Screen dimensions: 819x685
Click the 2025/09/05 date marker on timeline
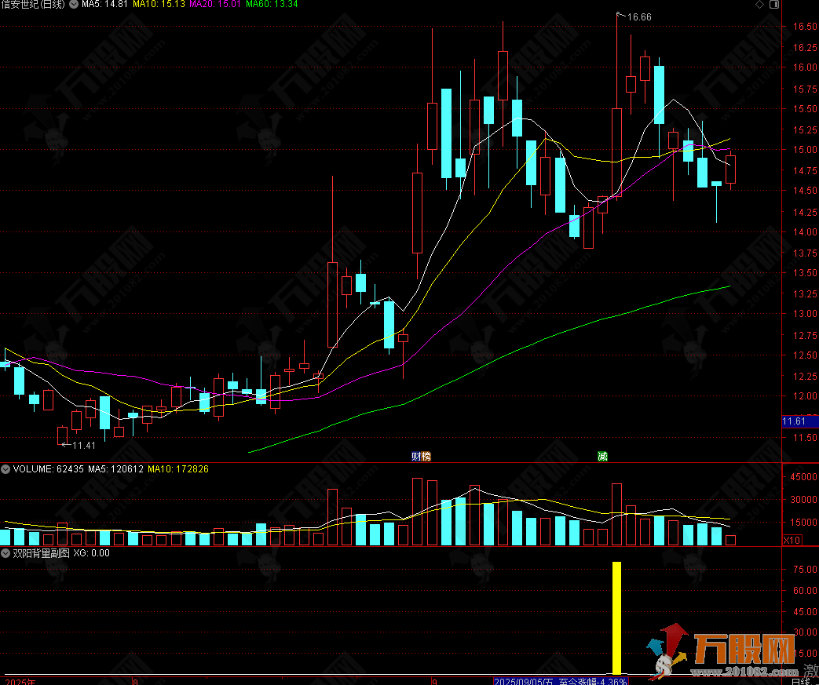coord(525,681)
